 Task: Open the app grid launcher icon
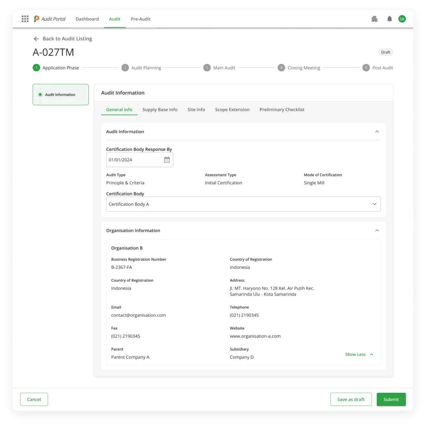(25, 19)
